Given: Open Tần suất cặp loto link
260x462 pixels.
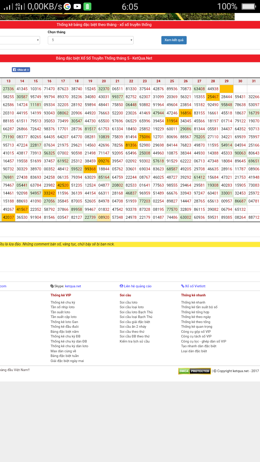Looking at the screenshot, I should point(64,317).
